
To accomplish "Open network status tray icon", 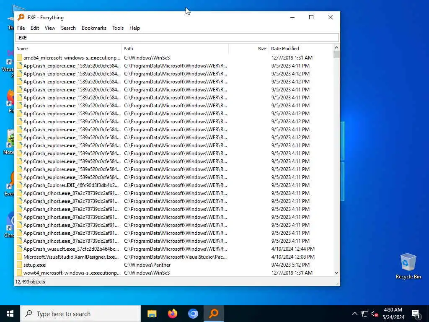I will [x=365, y=314].
